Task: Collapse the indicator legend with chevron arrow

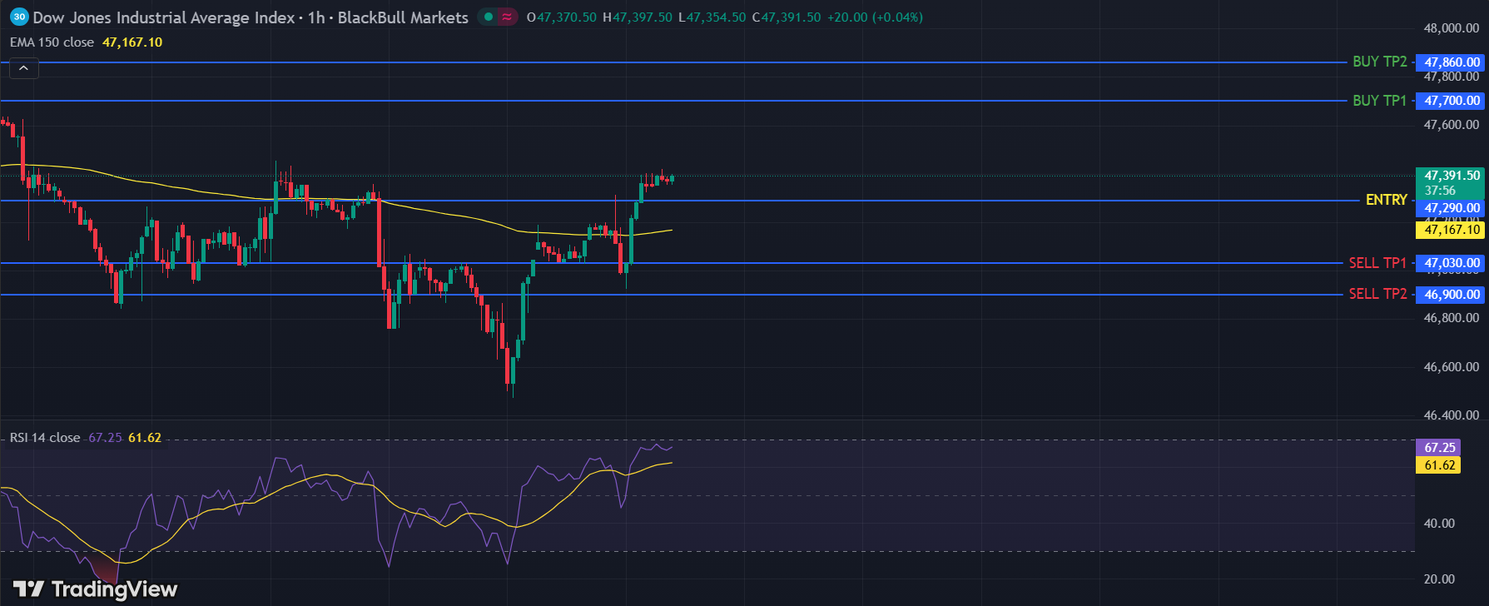Action: pos(23,68)
